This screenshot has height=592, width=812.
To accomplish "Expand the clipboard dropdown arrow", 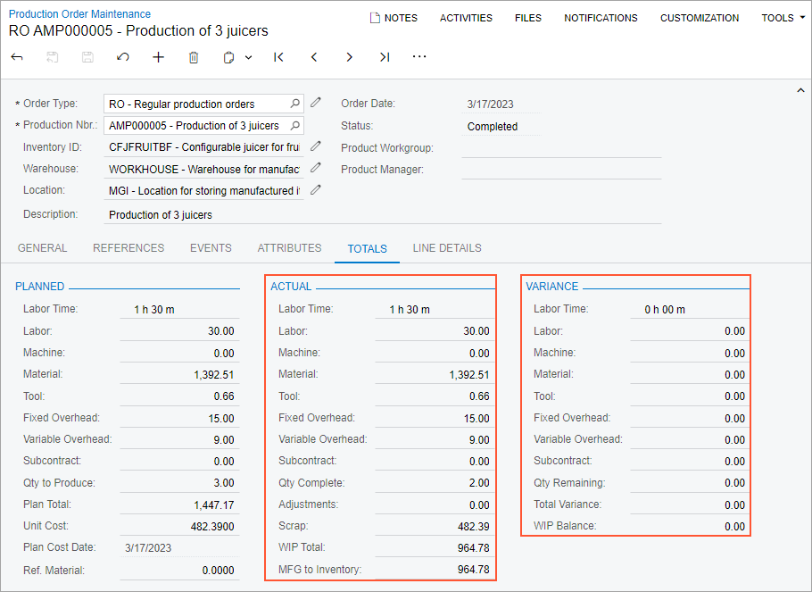I will (x=248, y=57).
